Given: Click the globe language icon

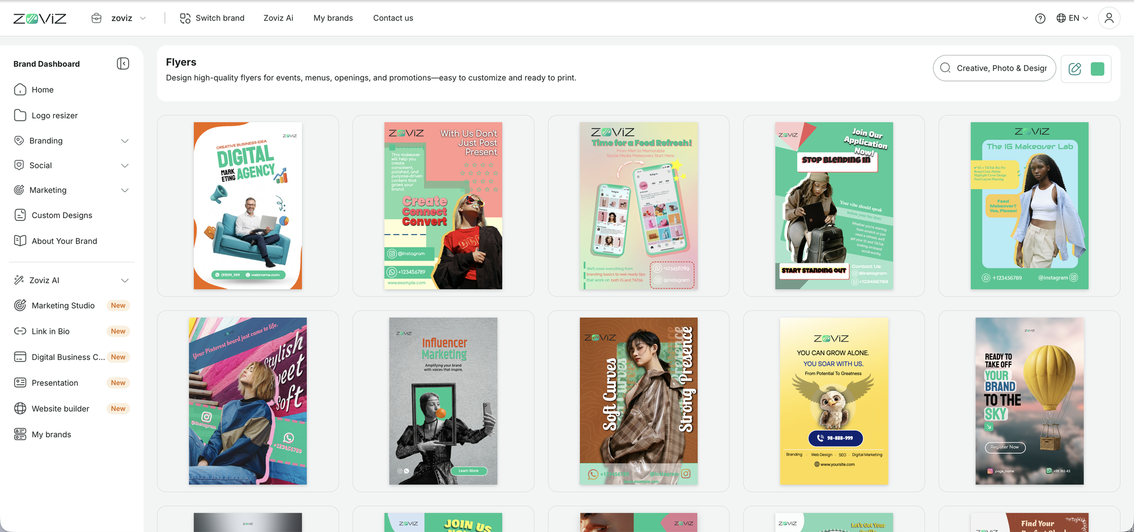Looking at the screenshot, I should 1061,18.
